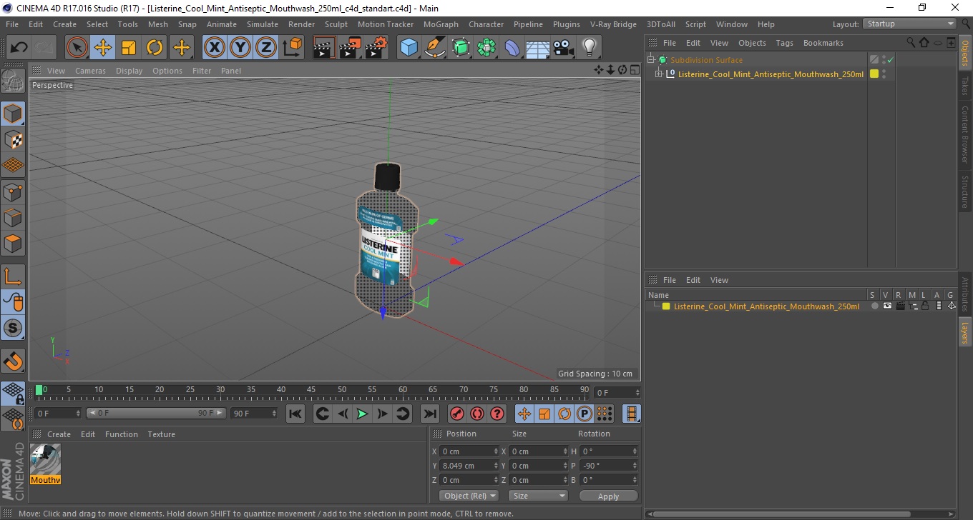
Task: Switch to Points mode
Action: click(x=14, y=191)
